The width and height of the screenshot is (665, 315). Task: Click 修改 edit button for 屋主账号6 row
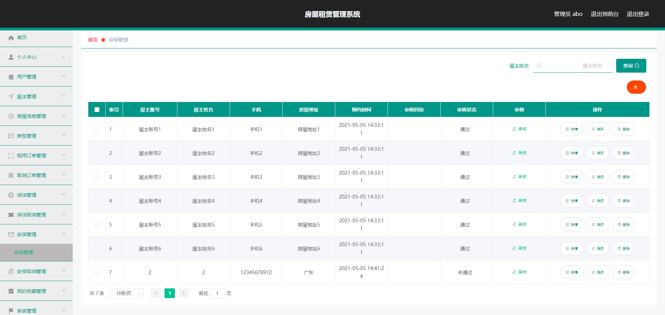(597, 248)
